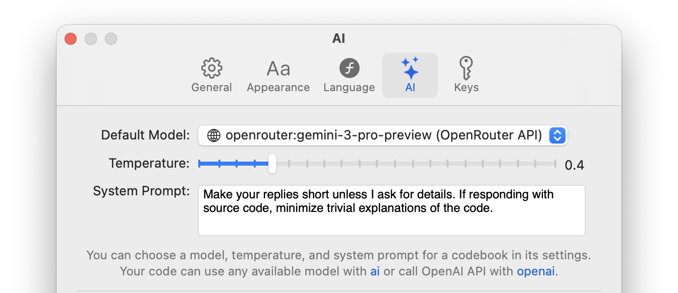The image size is (678, 293).
Task: Switch to the Keys tab label
Action: click(x=466, y=88)
